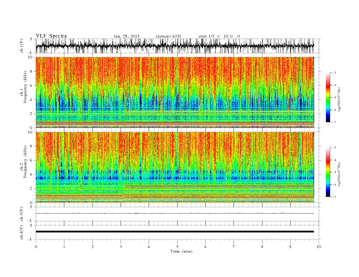Screen dimensions: 359x277
Task: Click time axis tick label "8"
Action: point(262,247)
